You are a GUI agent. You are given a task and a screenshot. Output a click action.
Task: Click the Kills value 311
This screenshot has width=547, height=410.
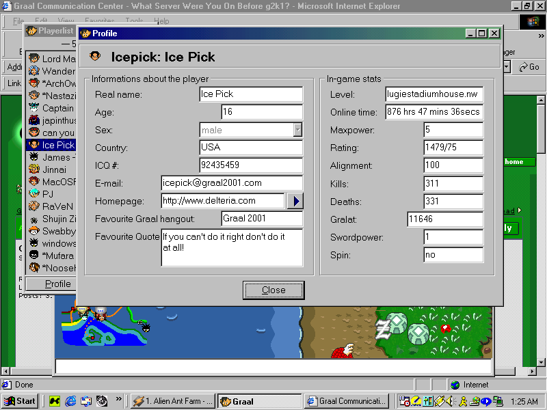(453, 183)
